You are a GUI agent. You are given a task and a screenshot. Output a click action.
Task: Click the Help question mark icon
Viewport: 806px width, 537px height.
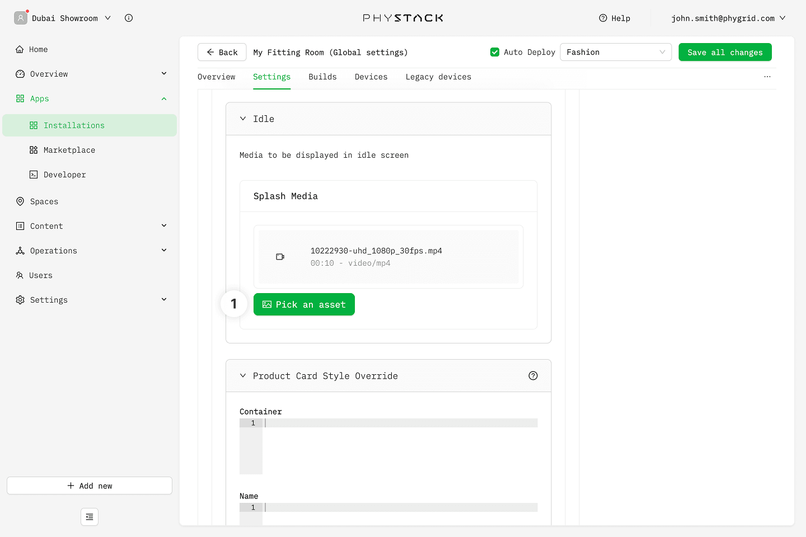[603, 18]
